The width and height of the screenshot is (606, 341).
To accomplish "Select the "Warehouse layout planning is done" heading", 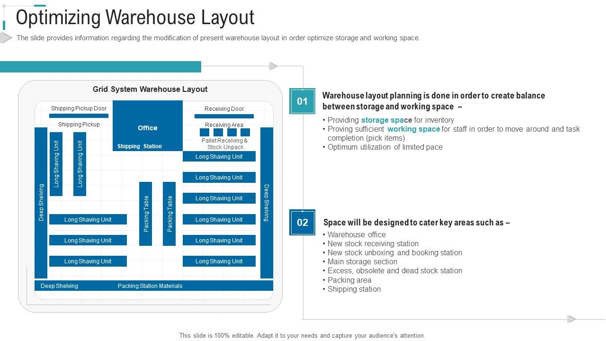I will pyautogui.click(x=434, y=101).
